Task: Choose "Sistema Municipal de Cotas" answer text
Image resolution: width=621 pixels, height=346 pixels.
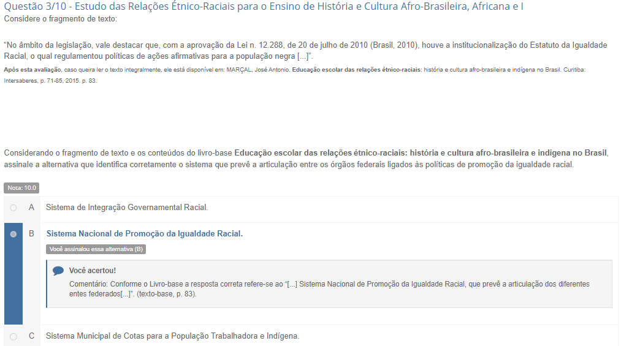Action: click(x=172, y=336)
